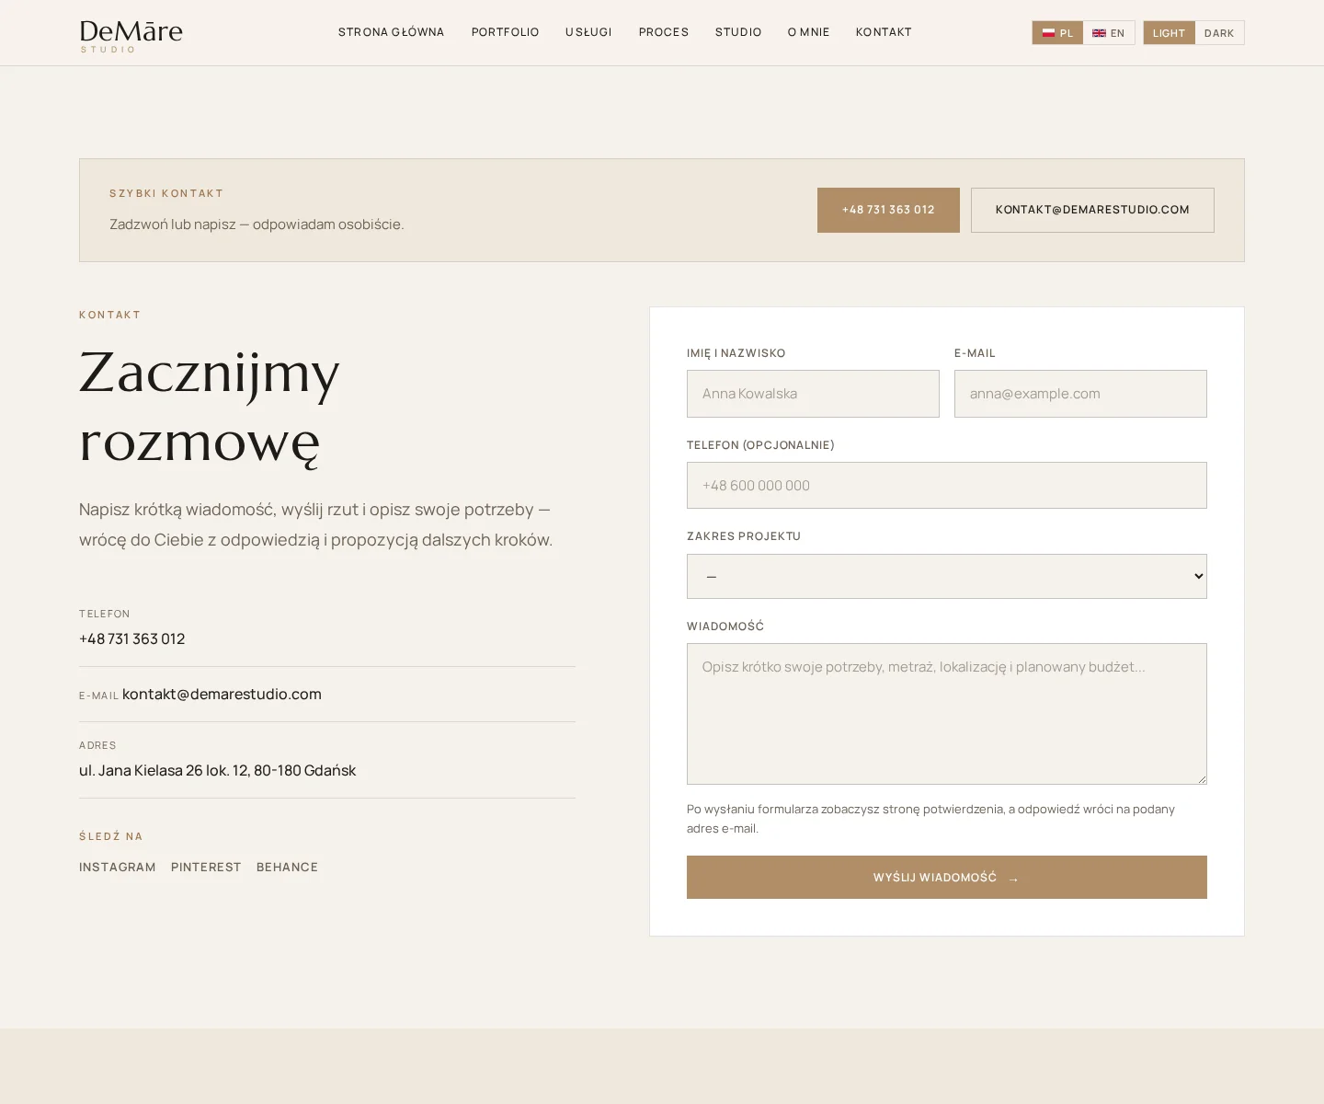The height and width of the screenshot is (1104, 1324).
Task: Select USŁUGI in the top navigation
Action: (x=588, y=32)
